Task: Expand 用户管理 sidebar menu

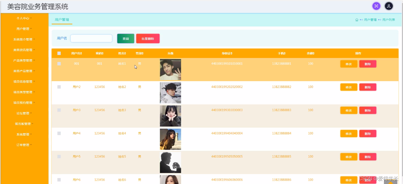Action: [24, 29]
